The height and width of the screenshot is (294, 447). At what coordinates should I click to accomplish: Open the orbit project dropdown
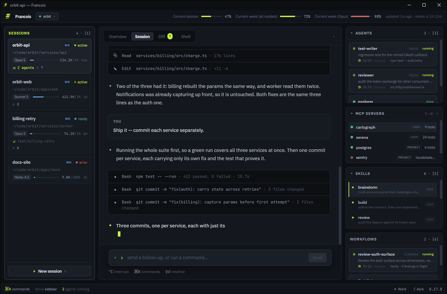click(x=47, y=16)
